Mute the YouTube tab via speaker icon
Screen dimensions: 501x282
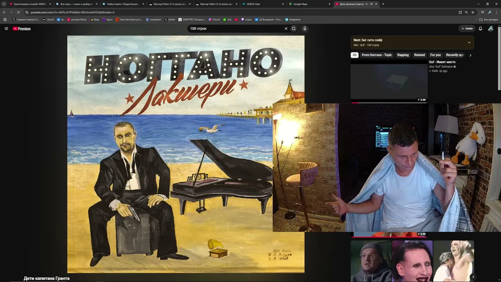pos(371,4)
